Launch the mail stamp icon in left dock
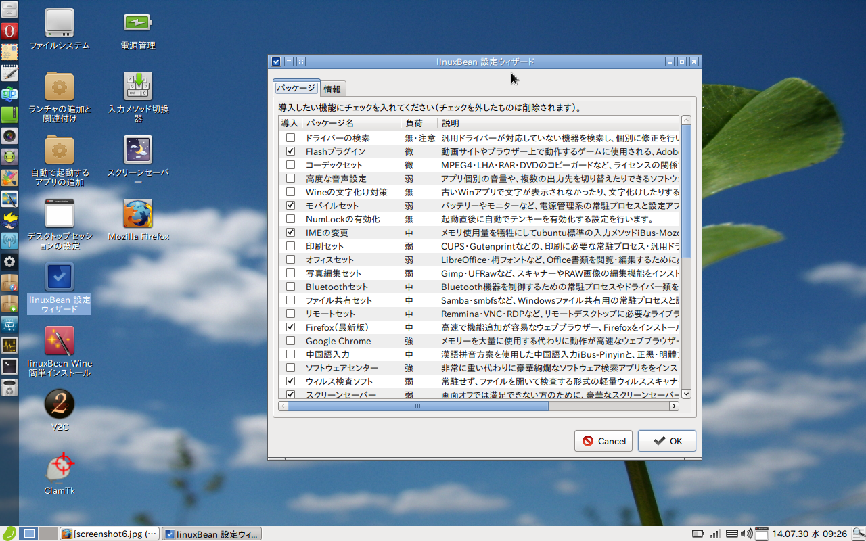Viewport: 866px width, 541px height. coord(9,52)
